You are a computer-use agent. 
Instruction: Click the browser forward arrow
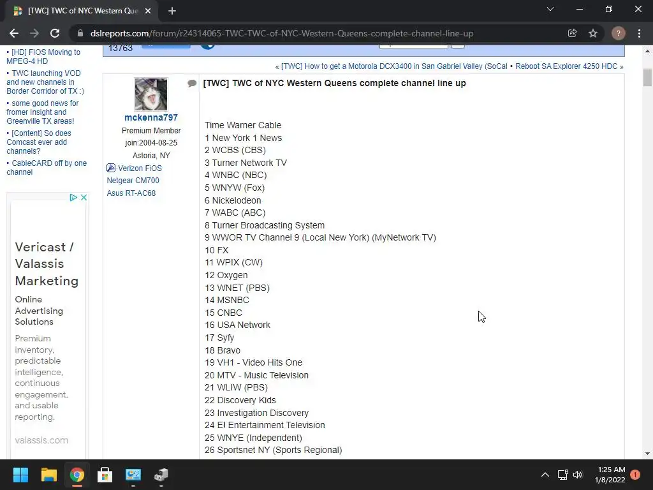pyautogui.click(x=34, y=33)
